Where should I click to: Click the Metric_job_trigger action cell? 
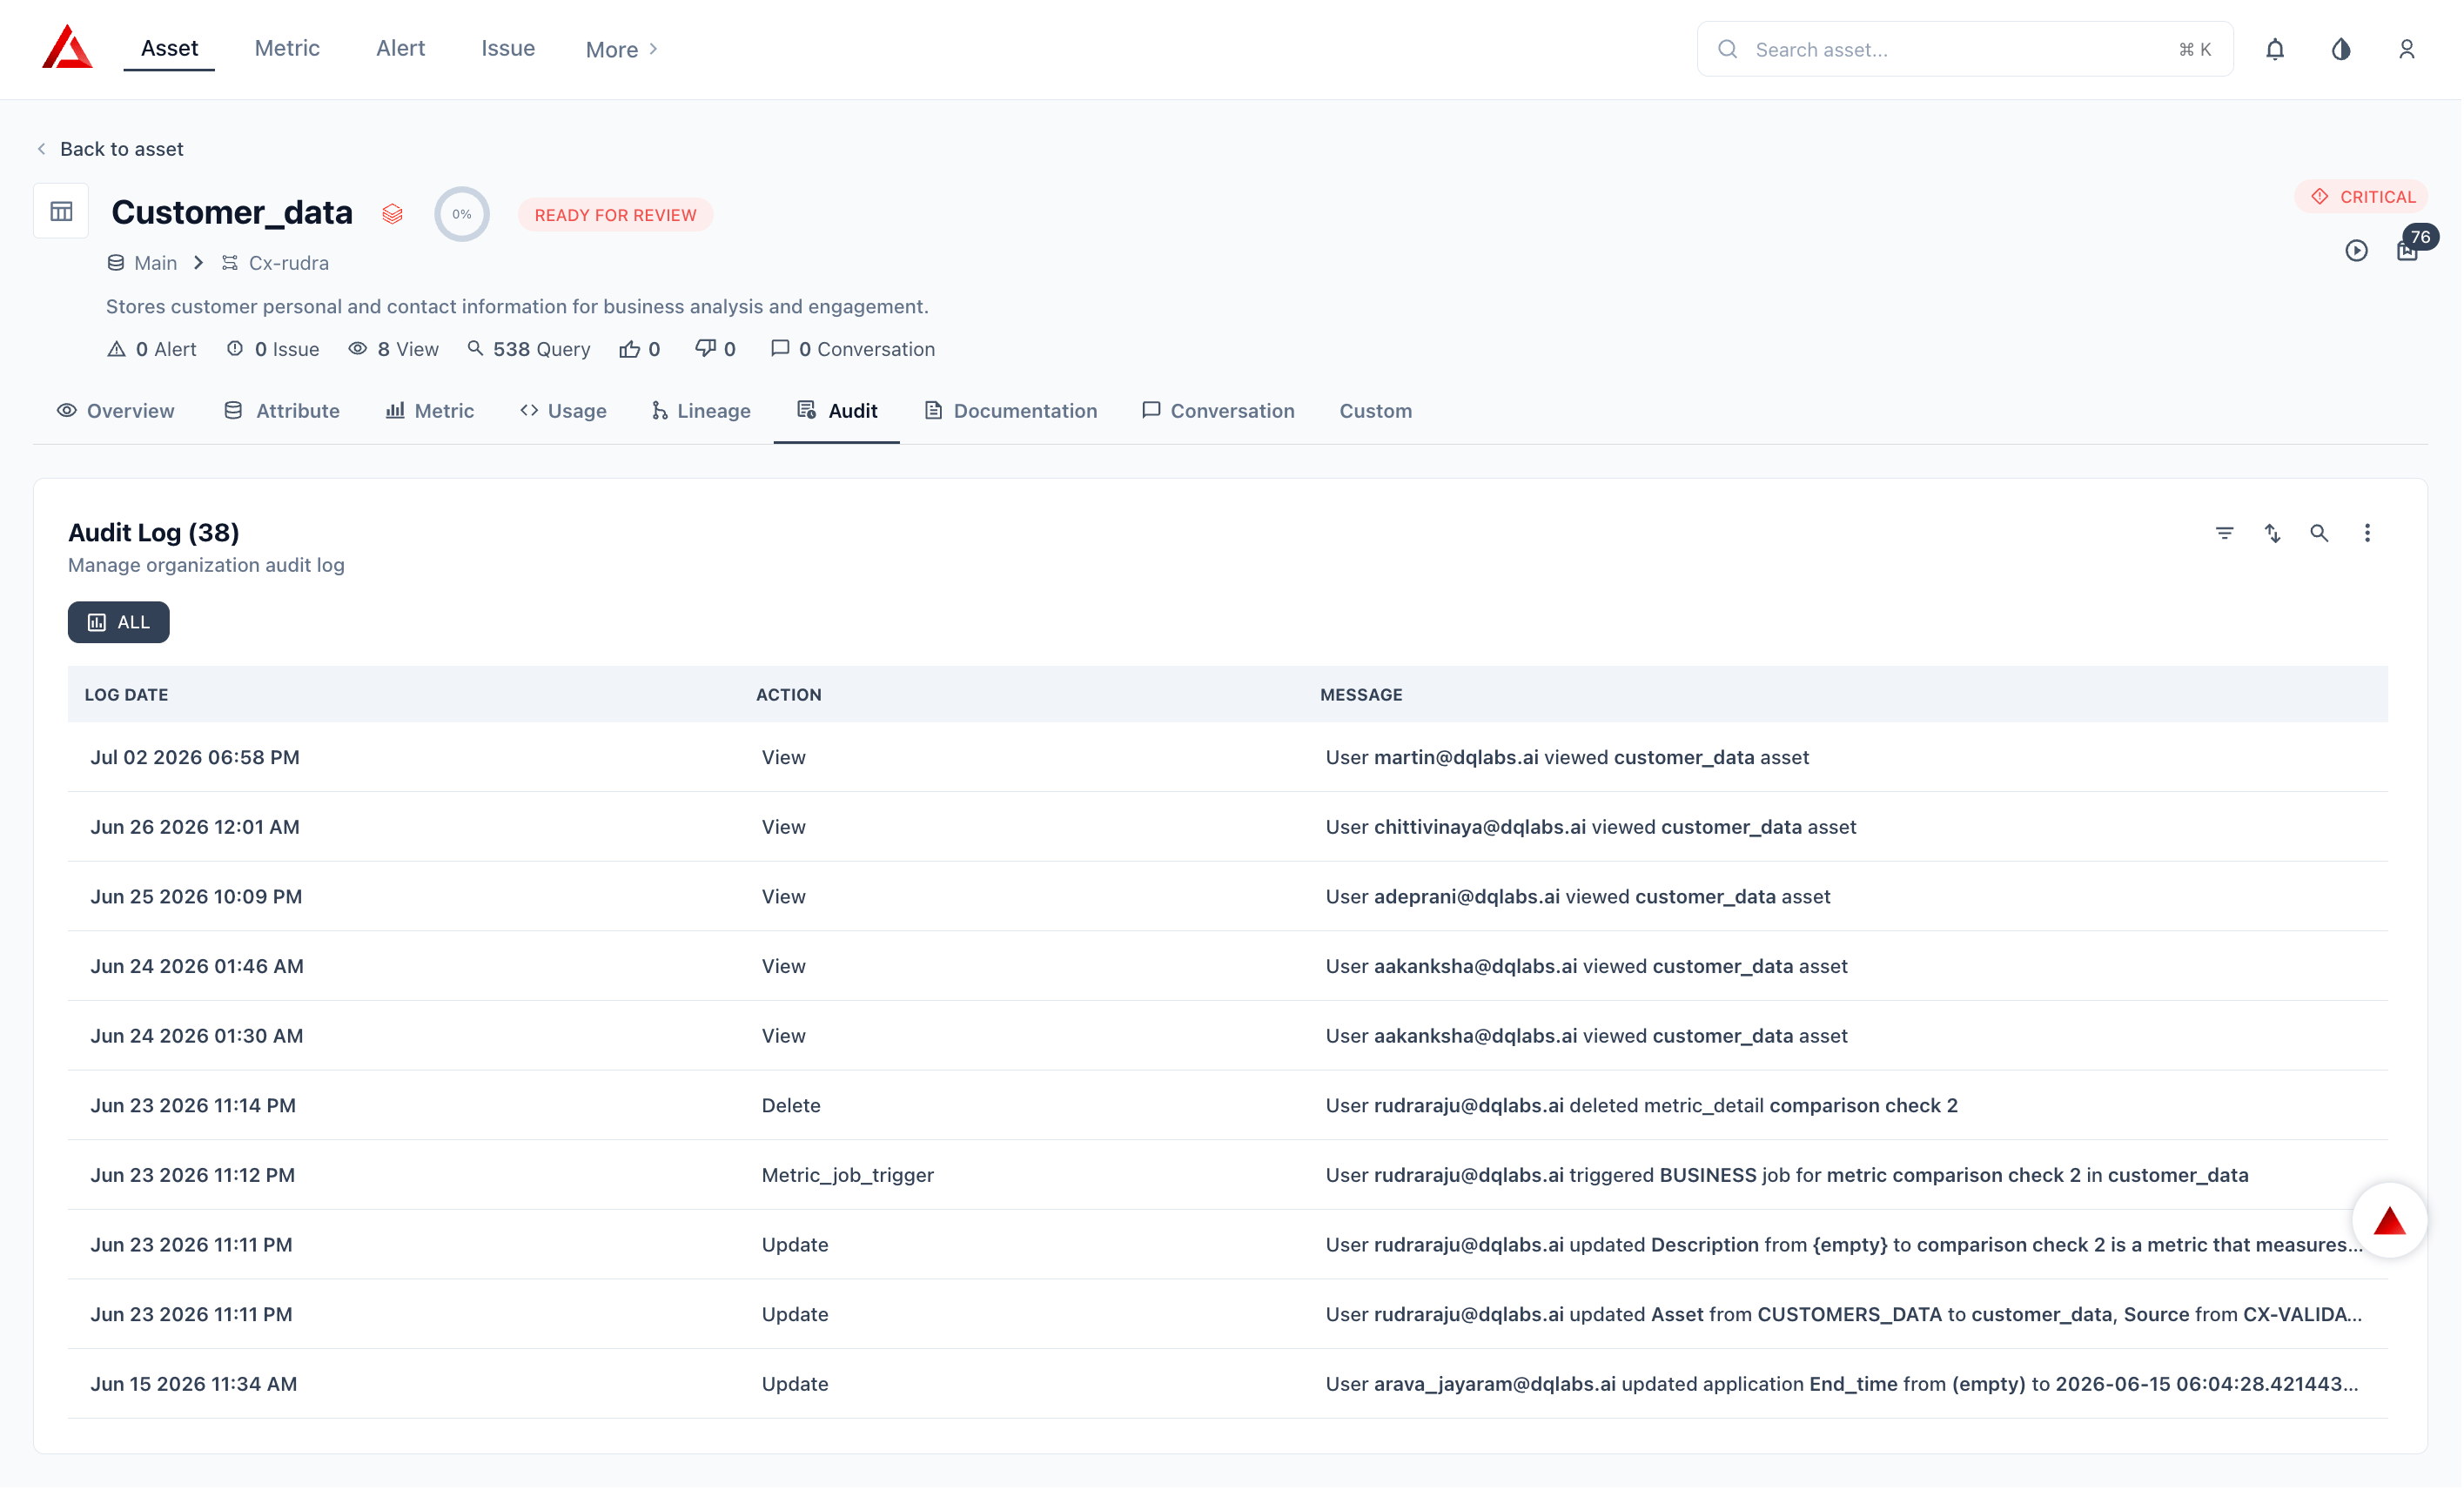coord(849,1176)
